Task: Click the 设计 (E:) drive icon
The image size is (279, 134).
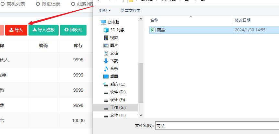Action: [x=106, y=100]
